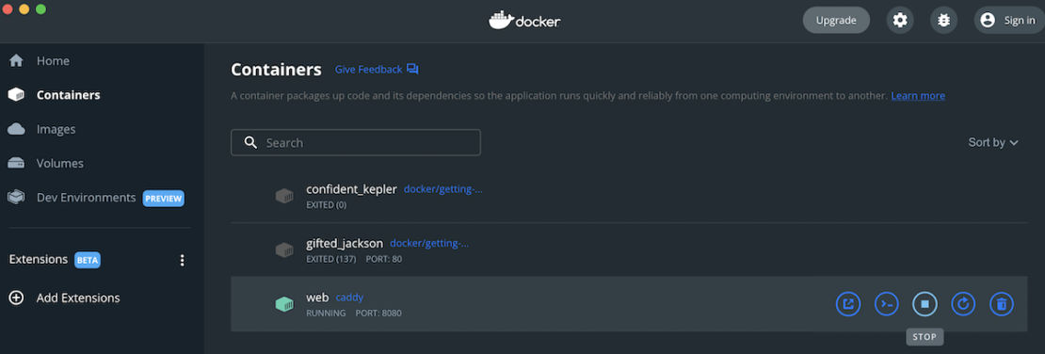The width and height of the screenshot is (1045, 354).
Task: Click PORT: 8080 text
Action: pyautogui.click(x=378, y=313)
